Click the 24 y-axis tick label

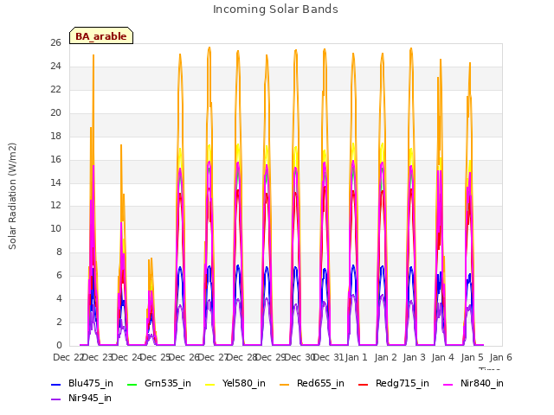55,67
